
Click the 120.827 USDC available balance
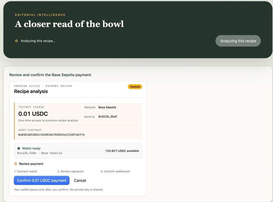pos(122,151)
